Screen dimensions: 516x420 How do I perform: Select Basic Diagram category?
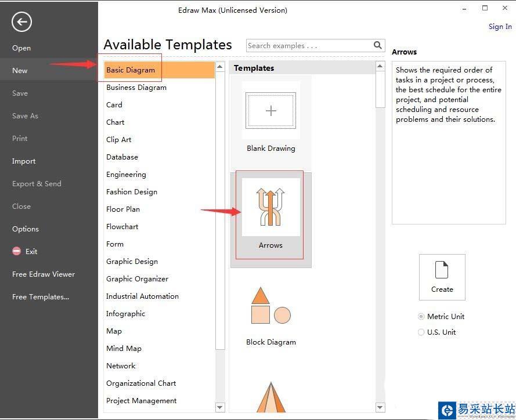159,70
